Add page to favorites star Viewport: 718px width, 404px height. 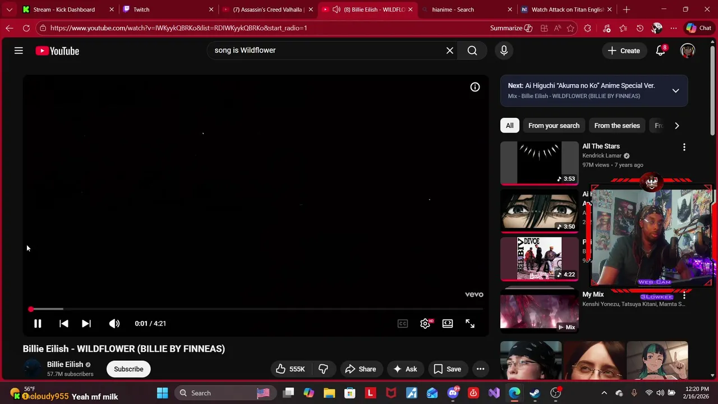570,28
